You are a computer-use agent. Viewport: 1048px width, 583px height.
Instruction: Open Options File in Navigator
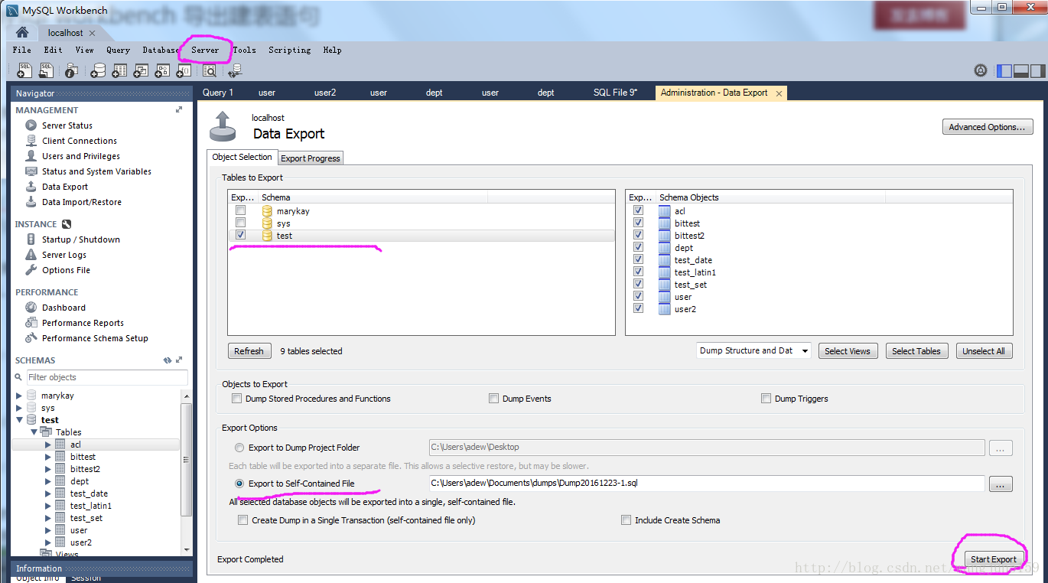pos(66,270)
